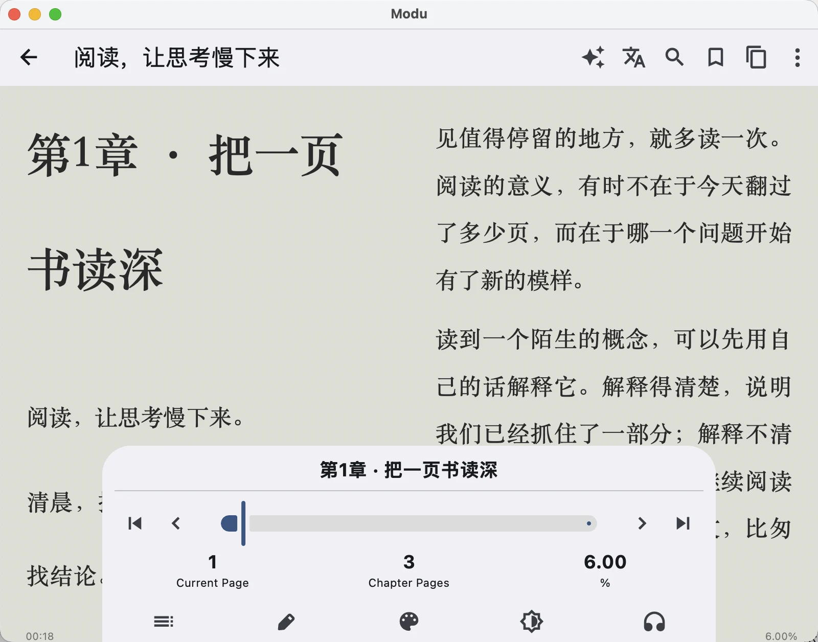Open the page copy icon
Viewport: 818px width, 642px height.
pos(756,57)
